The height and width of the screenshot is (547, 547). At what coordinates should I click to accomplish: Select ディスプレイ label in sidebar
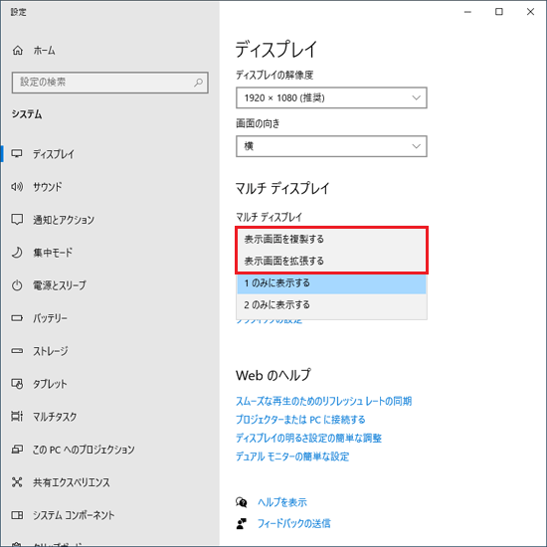point(54,154)
